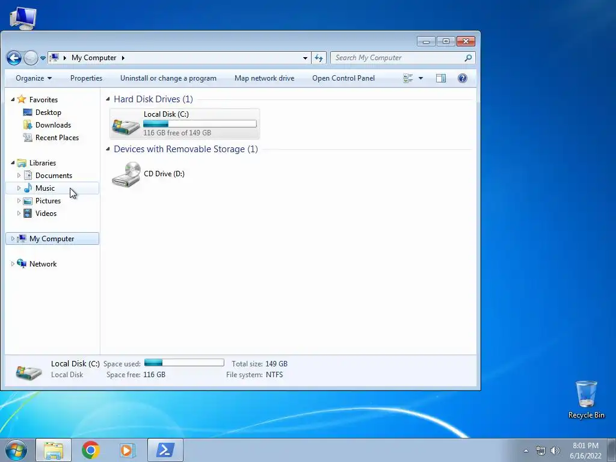Screen dimensions: 616x462
Task: Open the view options dropdown arrow
Action: pos(420,78)
